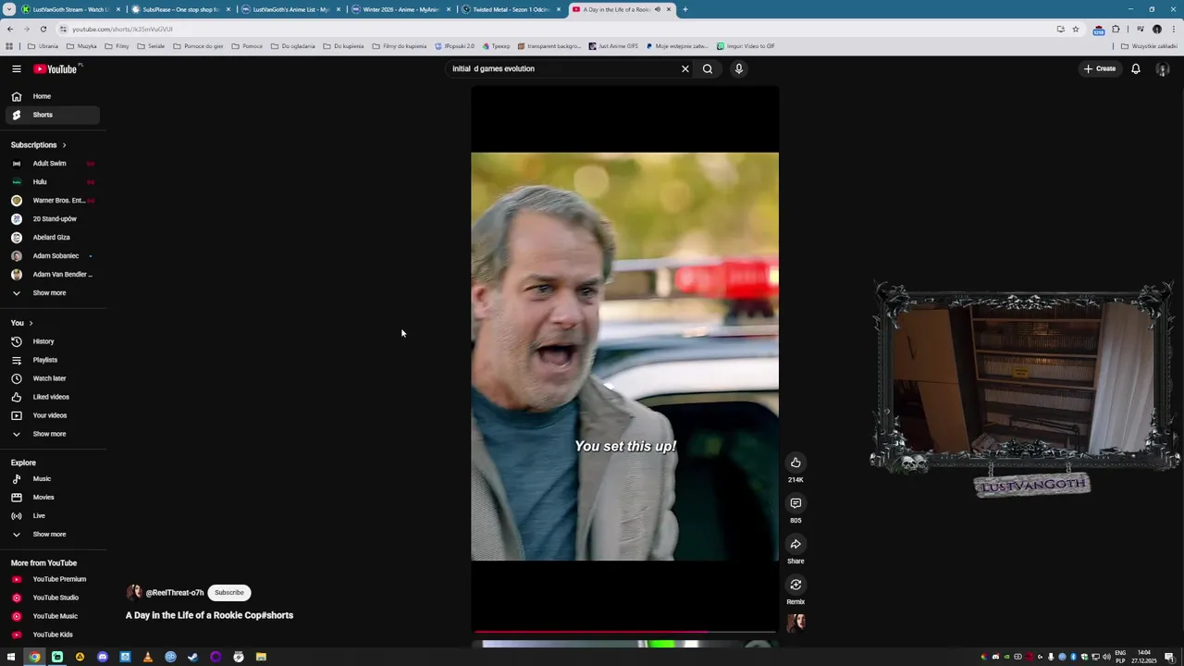Click the Share arrow icon
1184x666 pixels.
(795, 544)
